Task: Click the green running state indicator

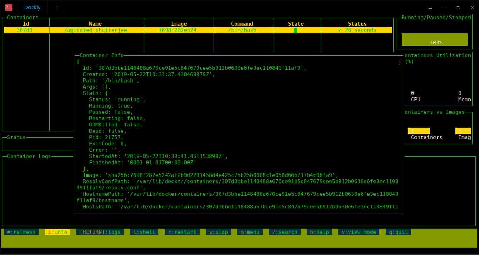Action: coord(296,30)
